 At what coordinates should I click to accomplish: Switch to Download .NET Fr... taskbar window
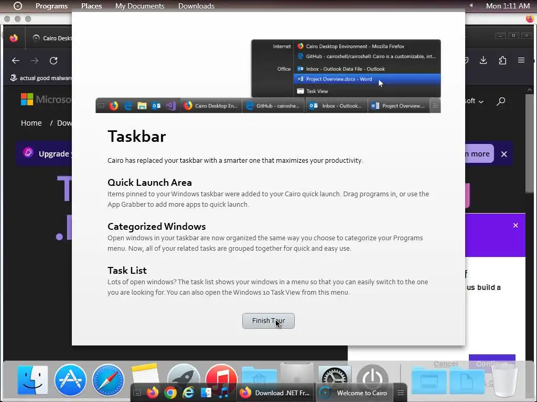275,393
